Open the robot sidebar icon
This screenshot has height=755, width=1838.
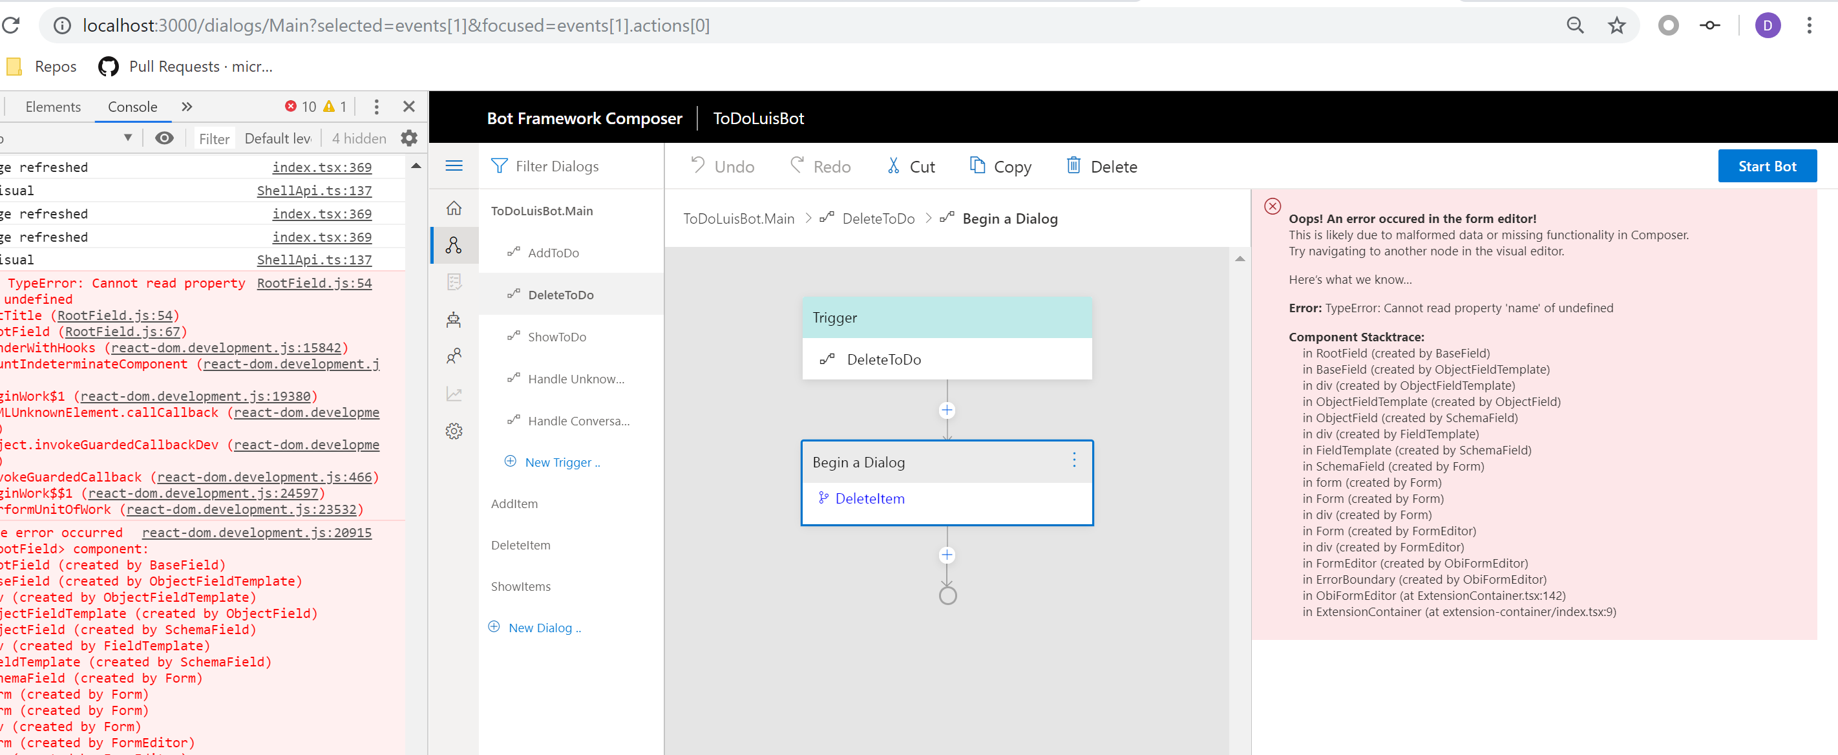point(454,319)
